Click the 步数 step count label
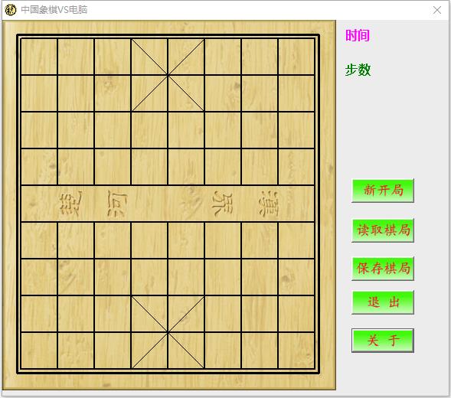The image size is (451, 398). pyautogui.click(x=358, y=70)
